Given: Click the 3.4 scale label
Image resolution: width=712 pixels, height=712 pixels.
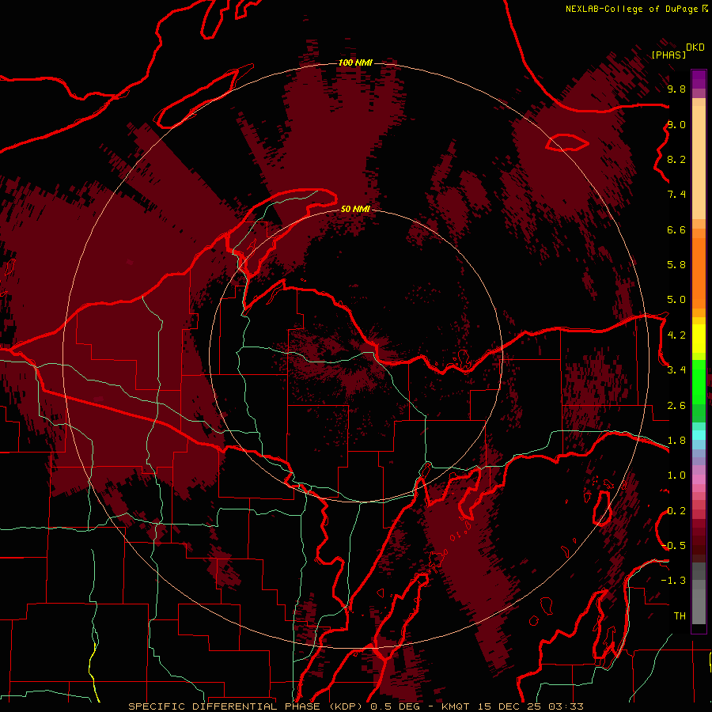Looking at the screenshot, I should (x=676, y=370).
